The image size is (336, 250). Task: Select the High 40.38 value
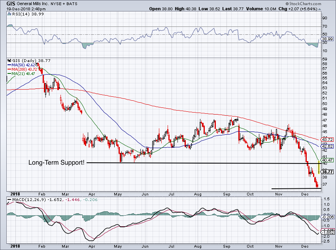pos(185,9)
